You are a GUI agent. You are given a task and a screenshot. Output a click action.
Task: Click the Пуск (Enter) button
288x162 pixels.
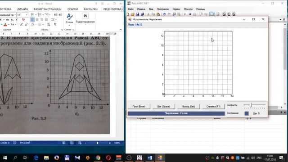[139, 107]
